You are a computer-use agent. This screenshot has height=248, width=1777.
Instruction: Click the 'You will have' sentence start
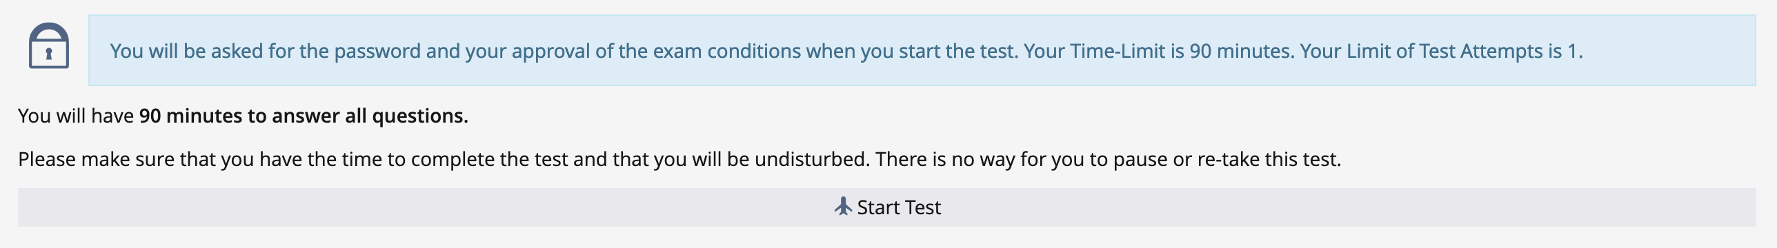[x=76, y=116]
